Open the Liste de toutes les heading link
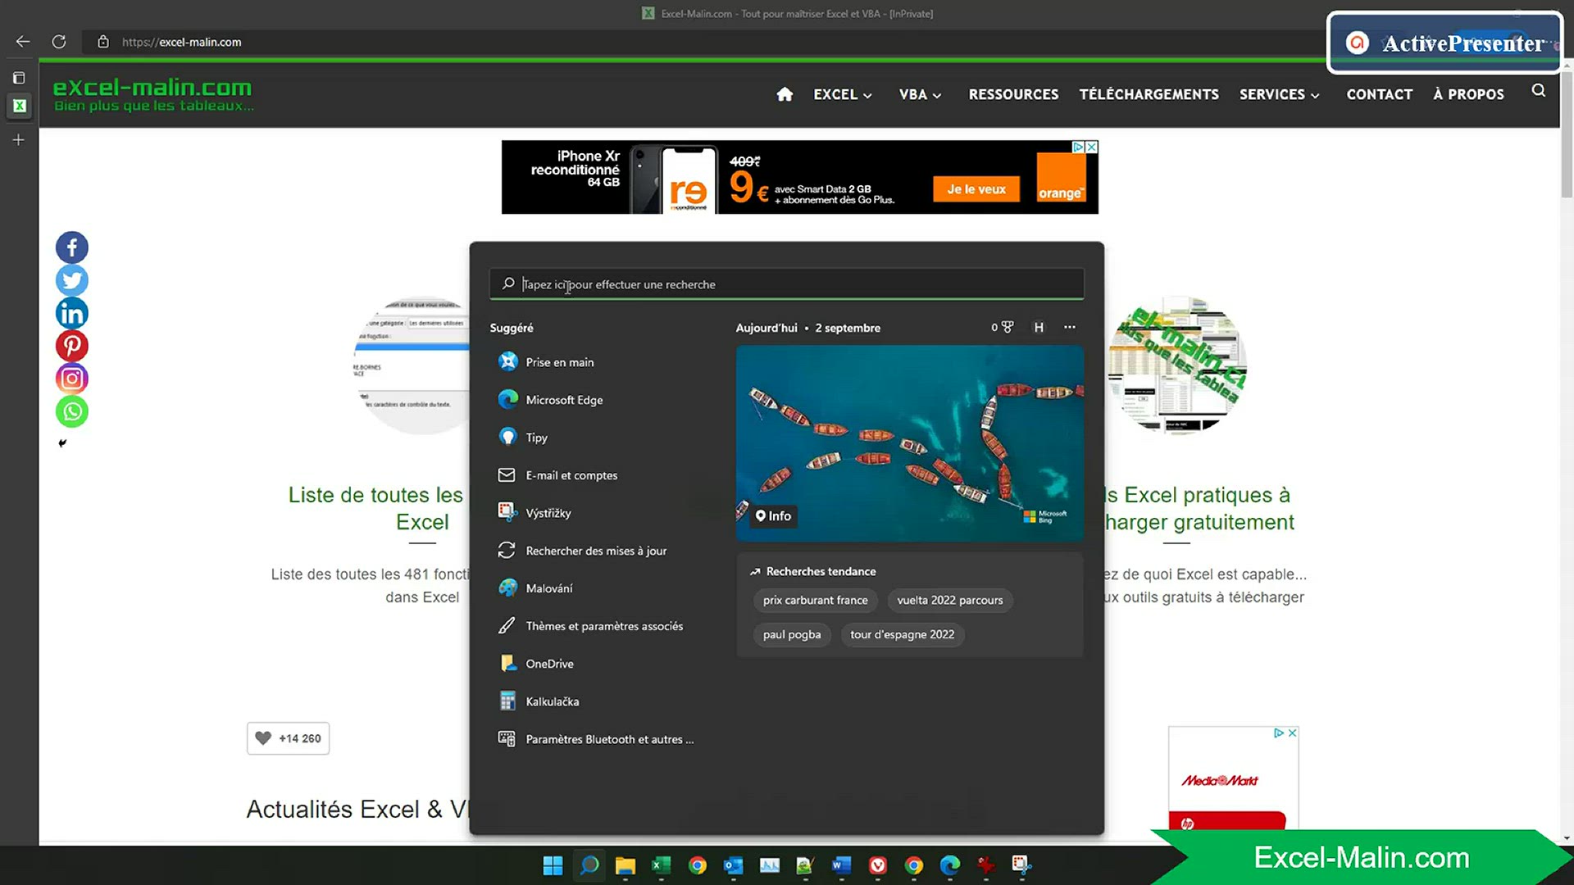Screen dimensions: 1574x885 click(x=375, y=508)
